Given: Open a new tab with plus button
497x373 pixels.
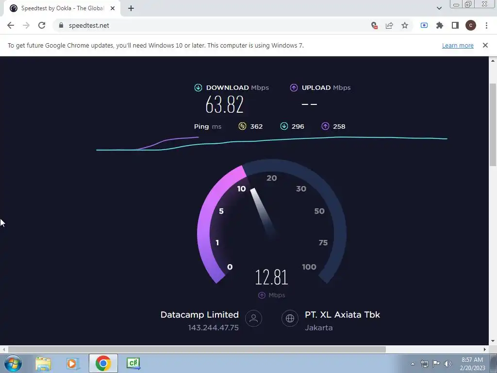Looking at the screenshot, I should pyautogui.click(x=131, y=8).
